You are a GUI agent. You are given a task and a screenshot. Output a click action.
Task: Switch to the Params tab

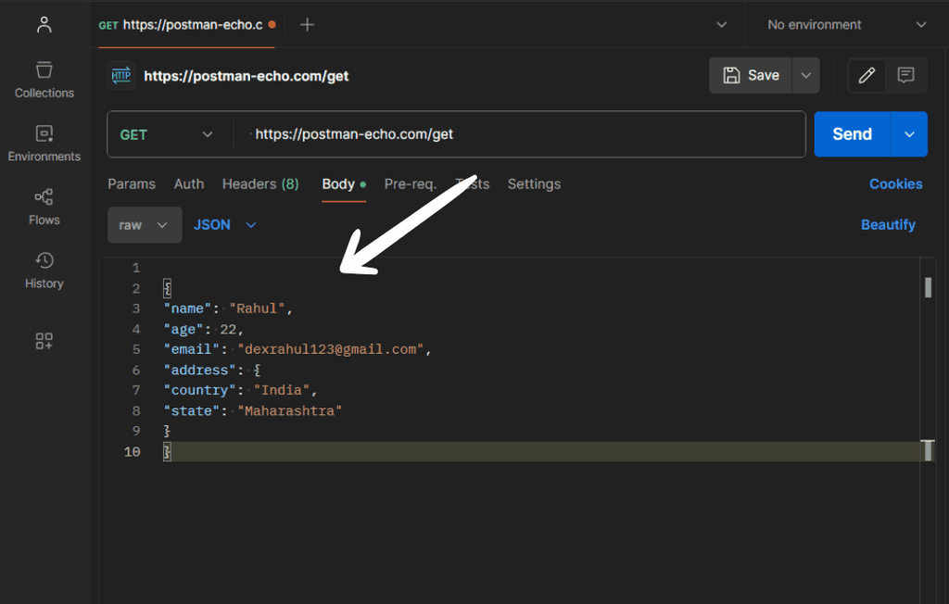tap(132, 184)
